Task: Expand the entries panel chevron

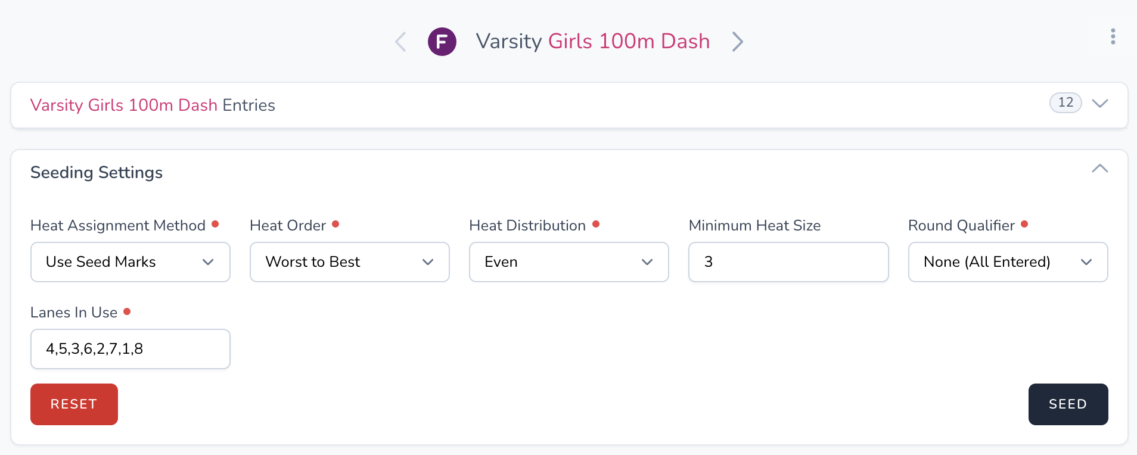Action: coord(1099,104)
